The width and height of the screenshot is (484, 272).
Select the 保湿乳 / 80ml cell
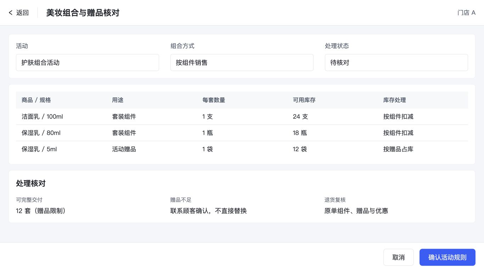[x=41, y=133]
